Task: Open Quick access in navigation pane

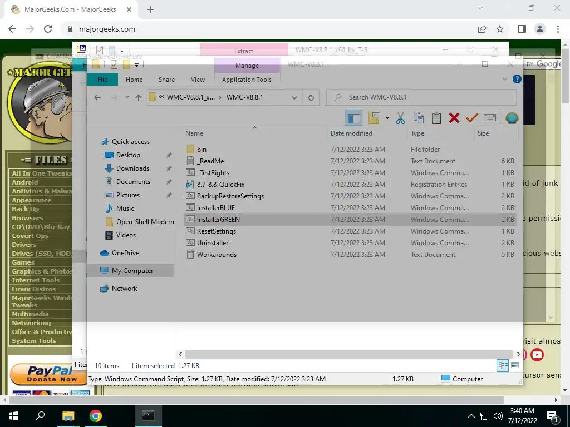Action: click(x=130, y=142)
